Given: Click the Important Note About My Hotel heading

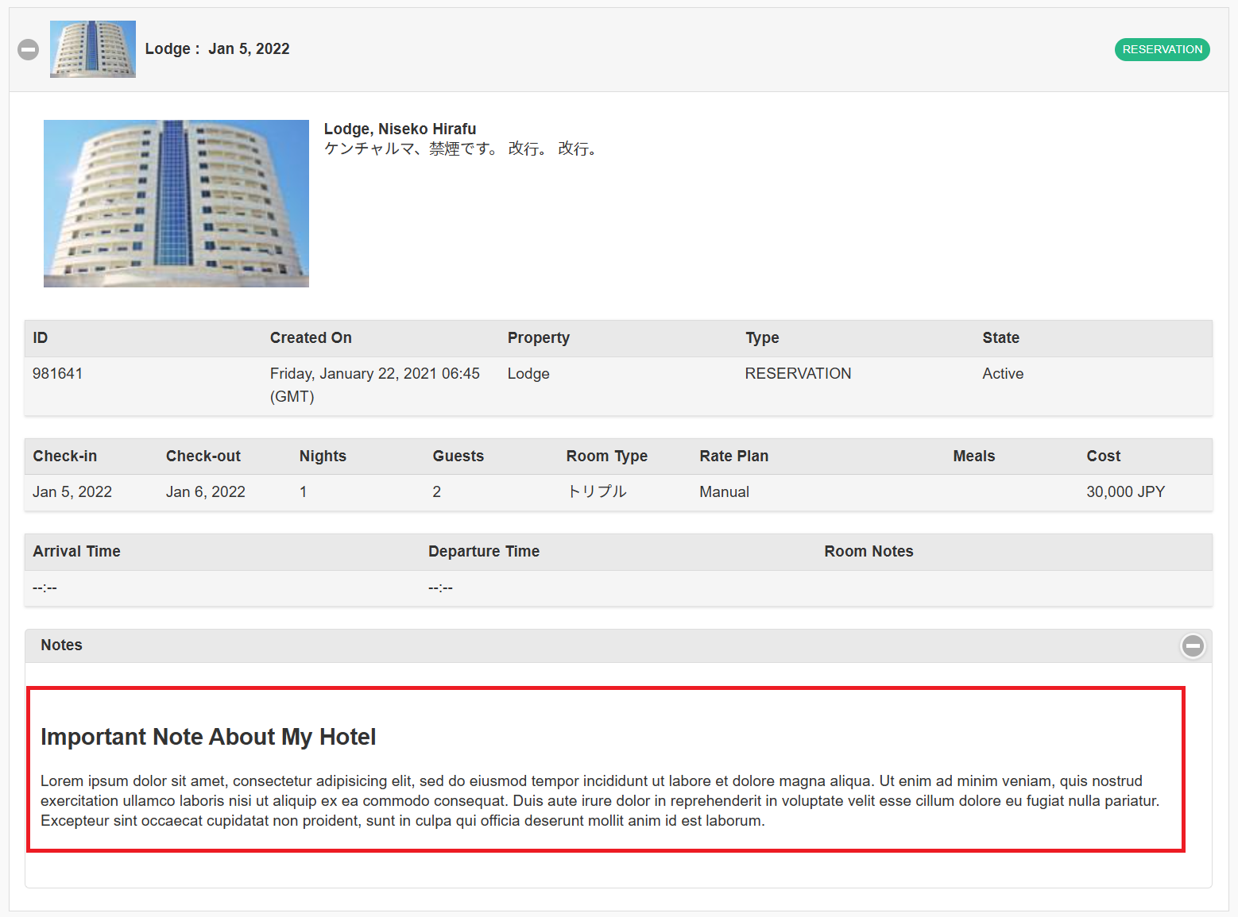Looking at the screenshot, I should [x=208, y=737].
